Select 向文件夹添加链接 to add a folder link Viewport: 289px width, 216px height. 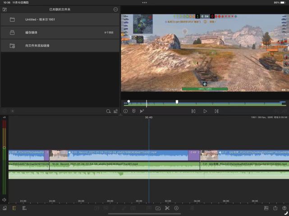(x=60, y=45)
